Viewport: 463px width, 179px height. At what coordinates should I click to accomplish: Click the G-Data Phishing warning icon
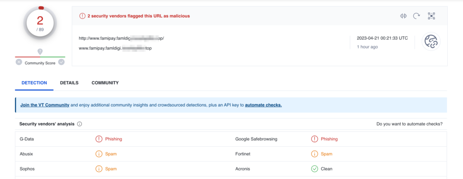99,139
